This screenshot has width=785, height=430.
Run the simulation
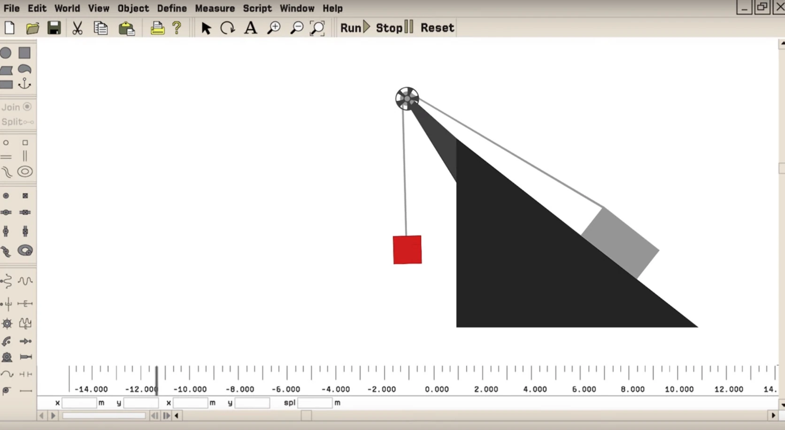[x=354, y=27]
